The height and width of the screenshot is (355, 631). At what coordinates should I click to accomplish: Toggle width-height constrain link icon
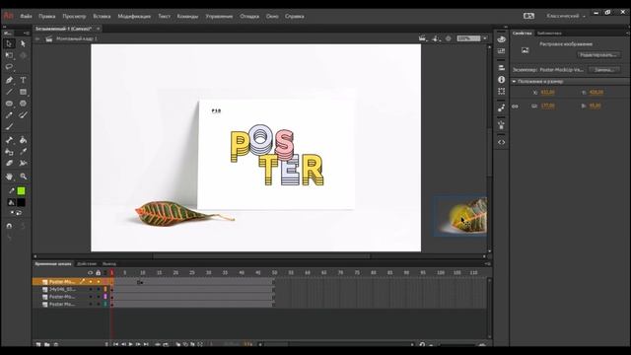(515, 106)
